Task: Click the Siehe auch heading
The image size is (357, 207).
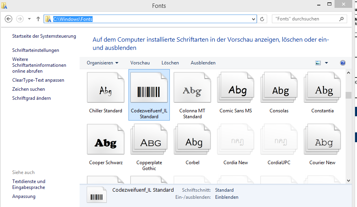Action: point(24,172)
